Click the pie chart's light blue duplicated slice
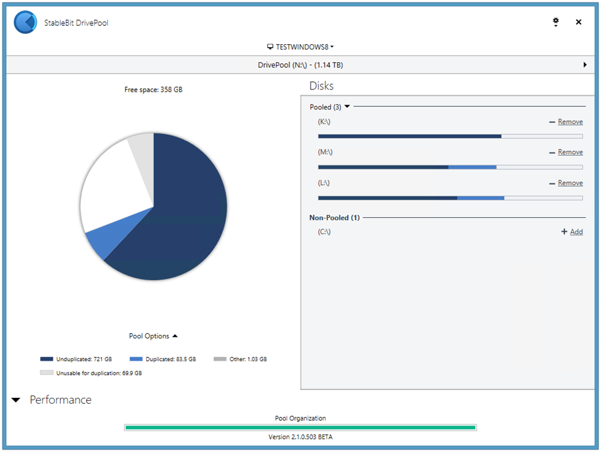Viewport: 601px width, 452px height. pyautogui.click(x=111, y=236)
